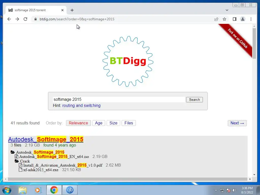The width and height of the screenshot is (260, 195).
Task: Click xf-adsk2015_x64.exe file icon
Action: (21, 170)
